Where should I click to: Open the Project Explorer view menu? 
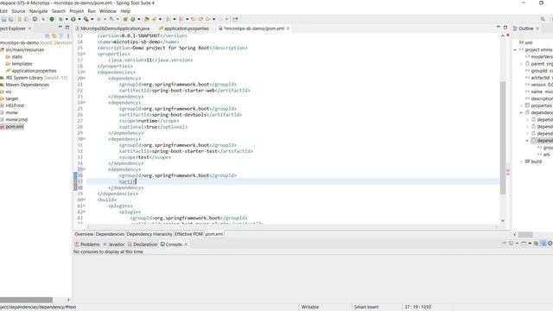pos(67,35)
